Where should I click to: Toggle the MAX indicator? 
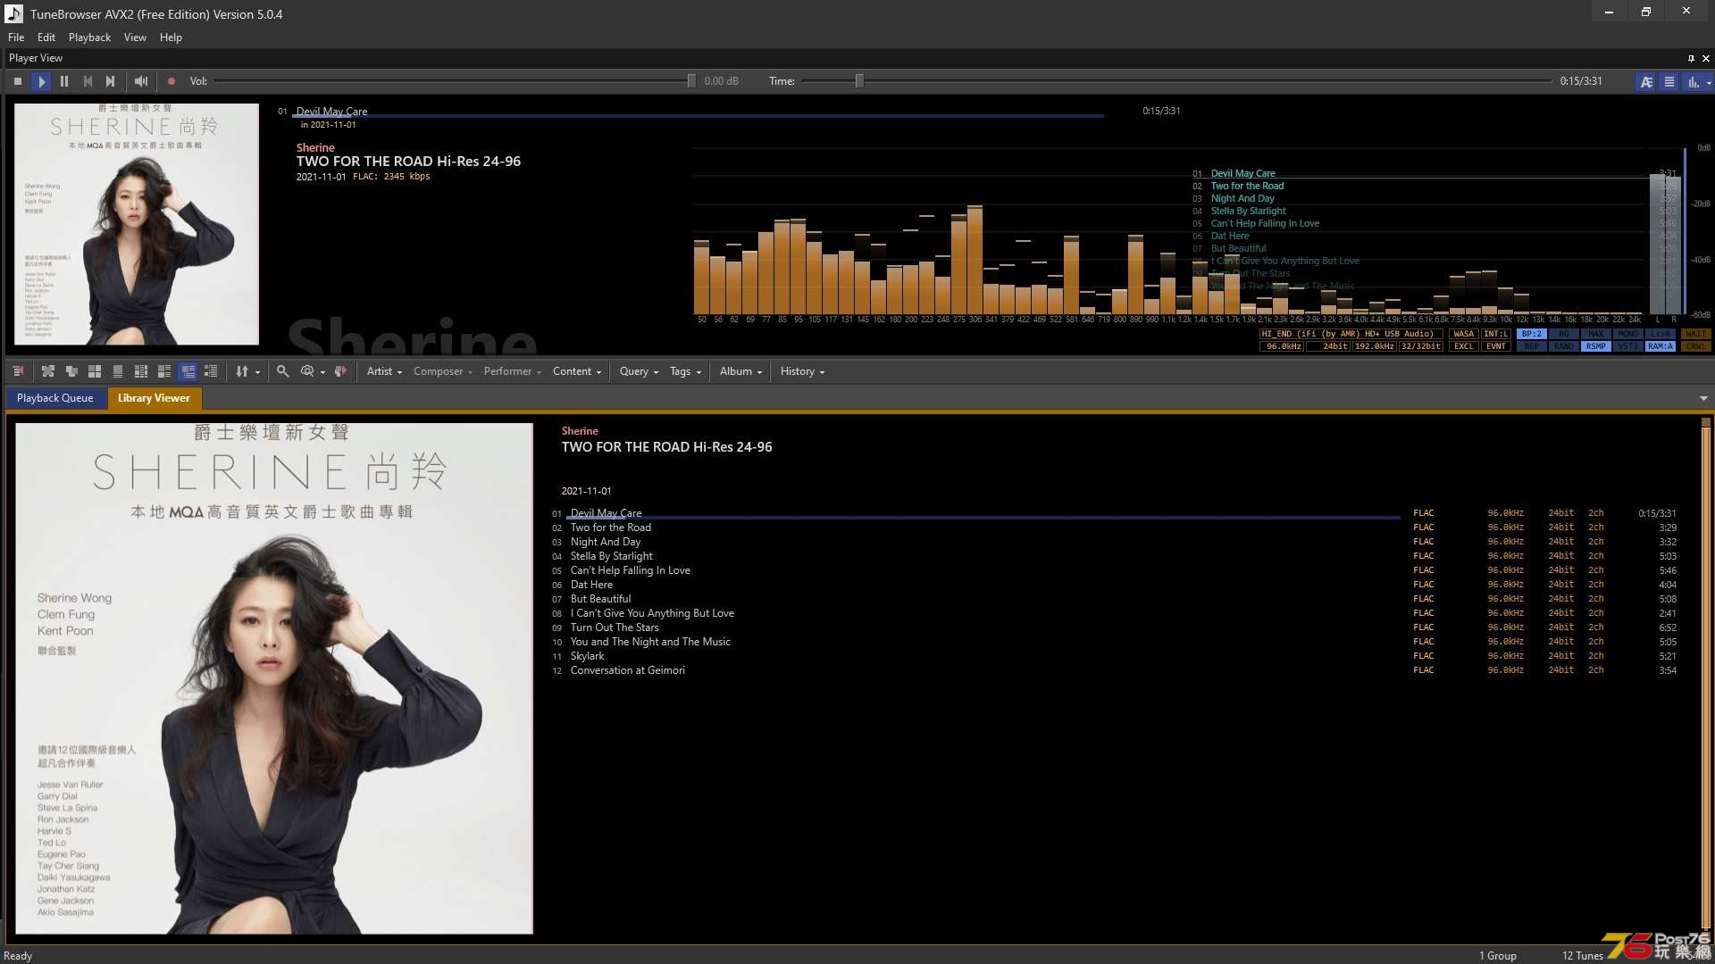pos(1596,334)
